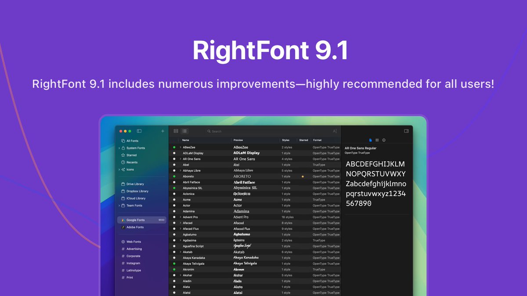This screenshot has height=296, width=527.
Task: Select the Abril Fatface font row
Action: coord(255,182)
